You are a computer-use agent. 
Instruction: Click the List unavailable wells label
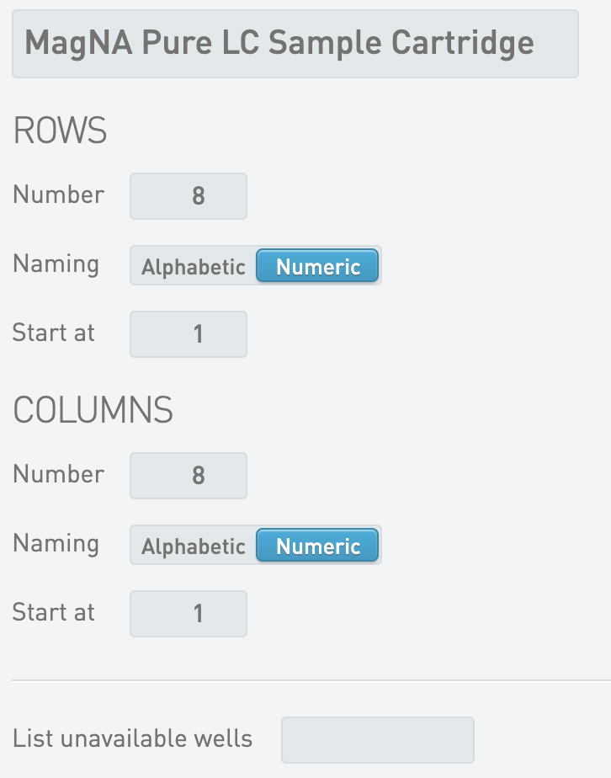(132, 738)
